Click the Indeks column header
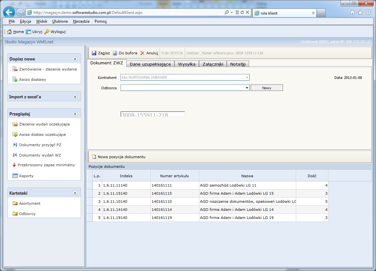This screenshot has width=376, height=271. pos(126,176)
